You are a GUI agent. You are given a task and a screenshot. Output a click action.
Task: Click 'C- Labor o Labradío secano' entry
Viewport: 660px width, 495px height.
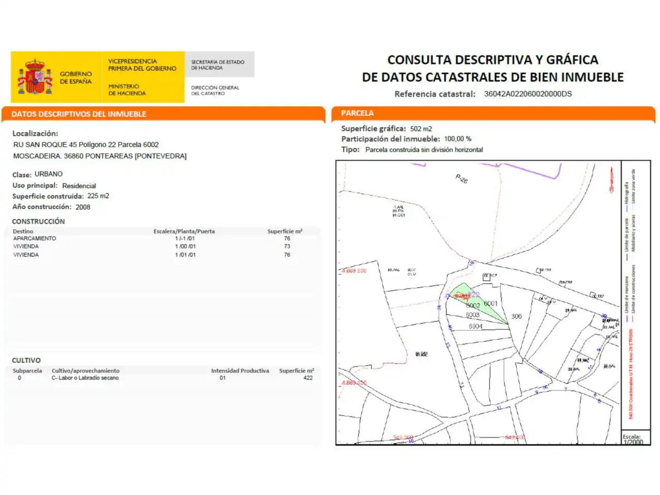[85, 378]
